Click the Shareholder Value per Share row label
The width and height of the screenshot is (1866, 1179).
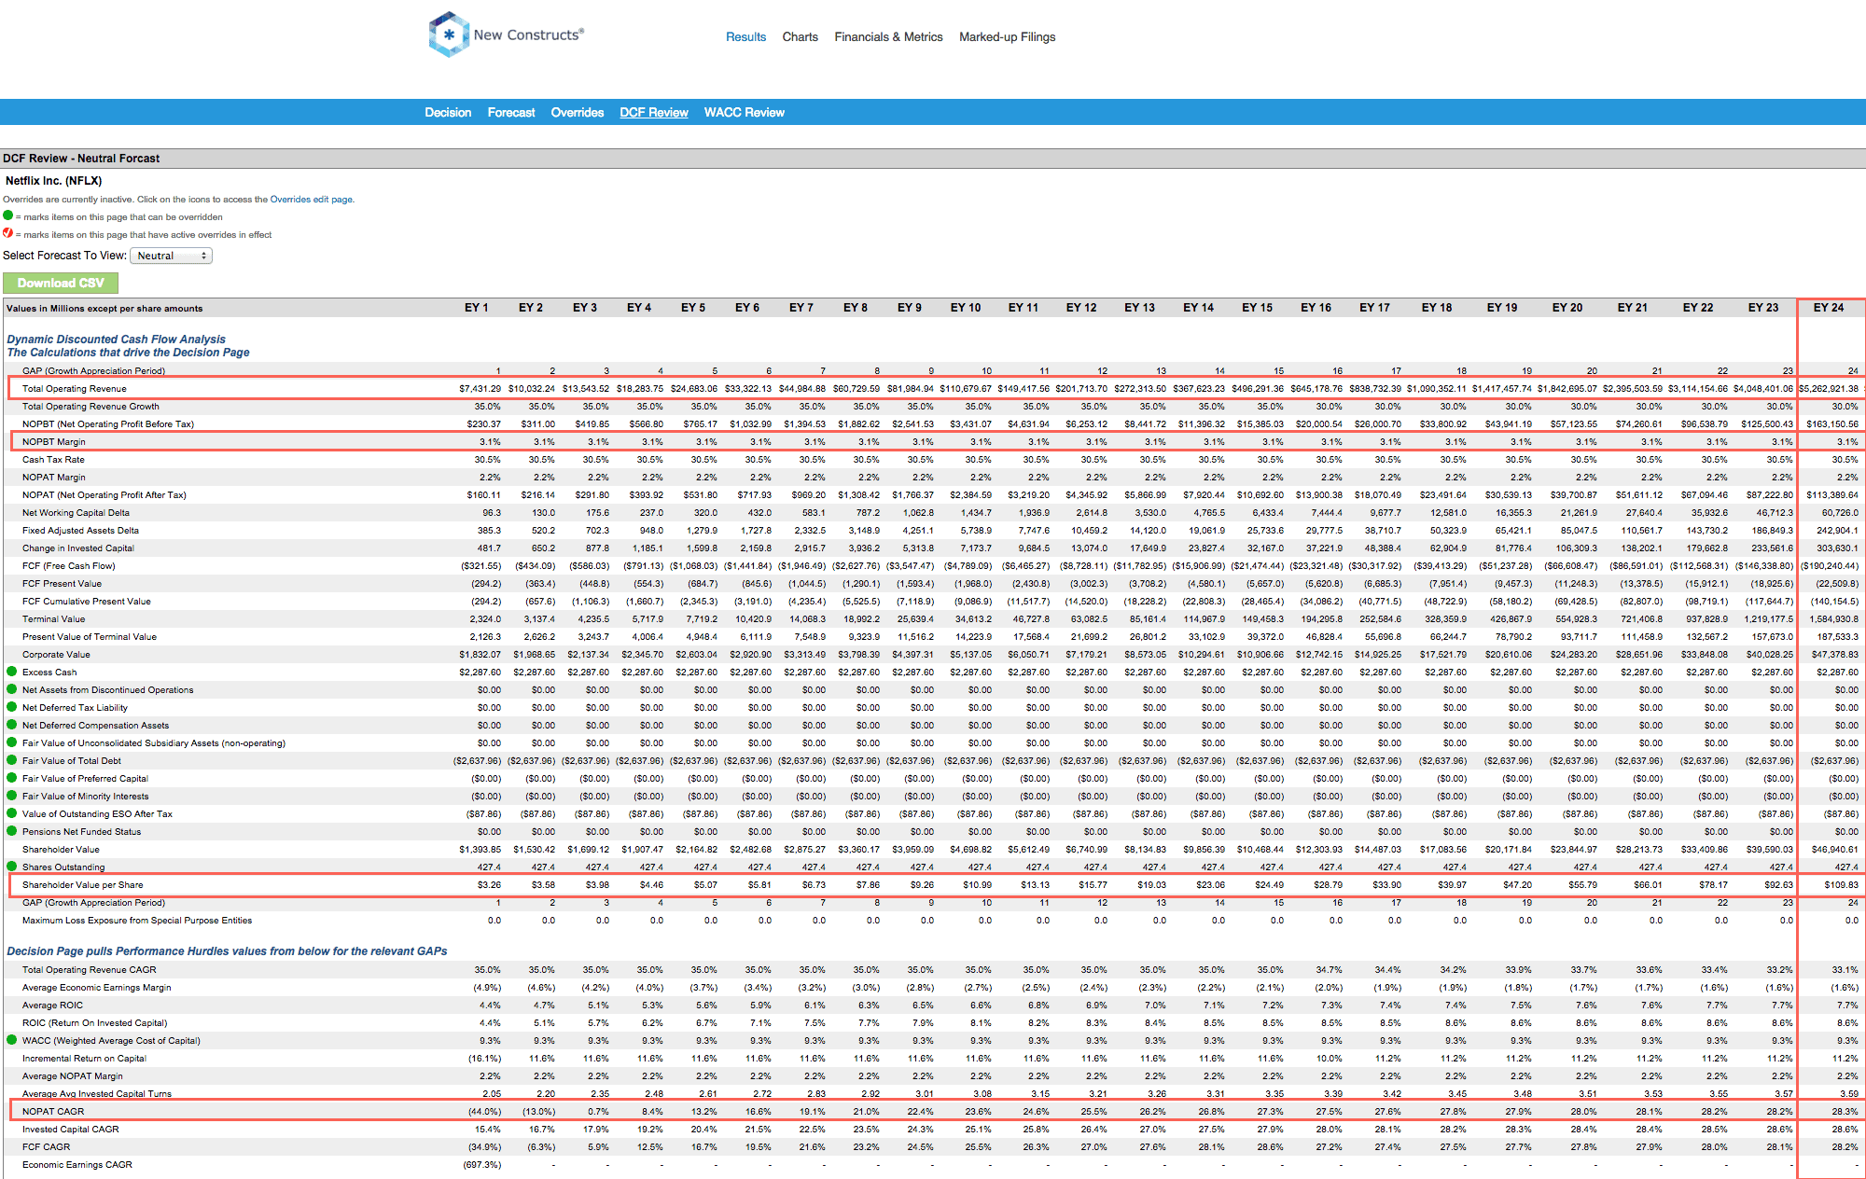tap(83, 884)
